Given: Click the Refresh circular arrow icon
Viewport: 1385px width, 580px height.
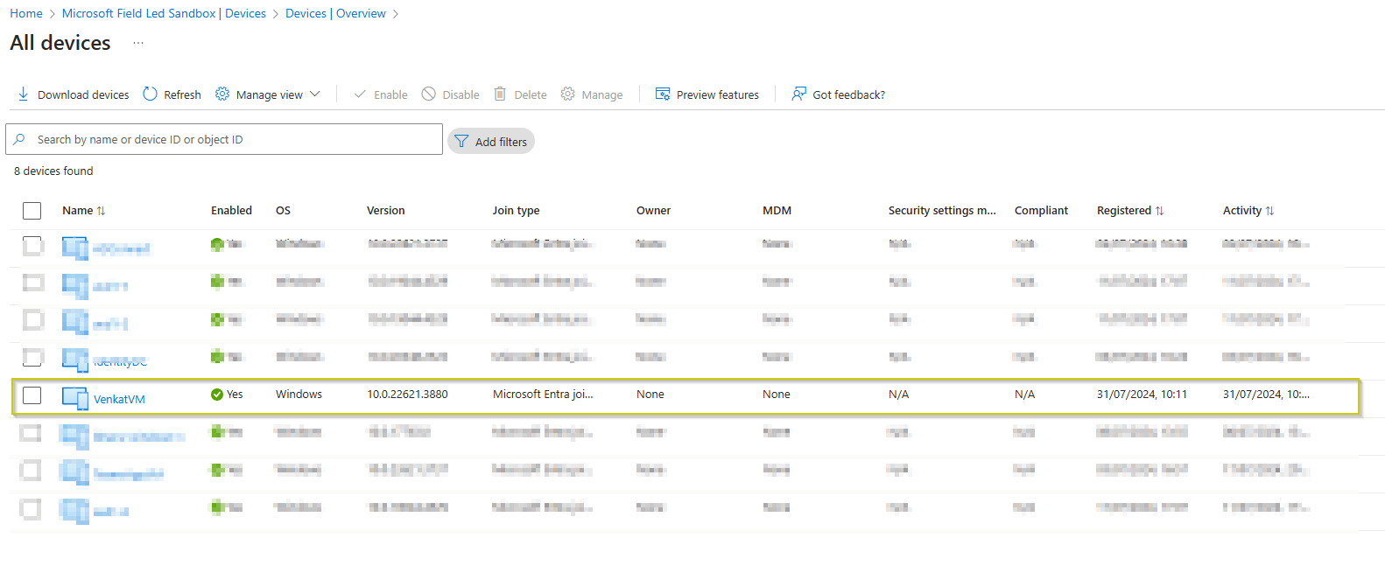Looking at the screenshot, I should click(150, 94).
